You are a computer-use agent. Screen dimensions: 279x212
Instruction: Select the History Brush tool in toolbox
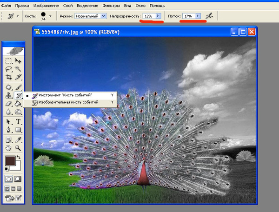tap(18, 95)
